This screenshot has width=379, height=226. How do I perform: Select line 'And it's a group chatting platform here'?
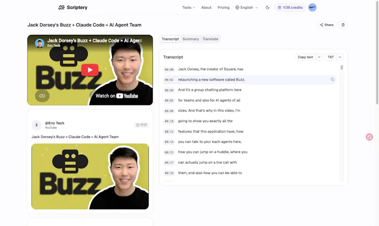click(209, 90)
